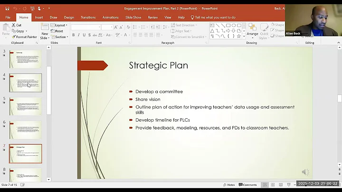Switch to Reading View

tap(281, 185)
